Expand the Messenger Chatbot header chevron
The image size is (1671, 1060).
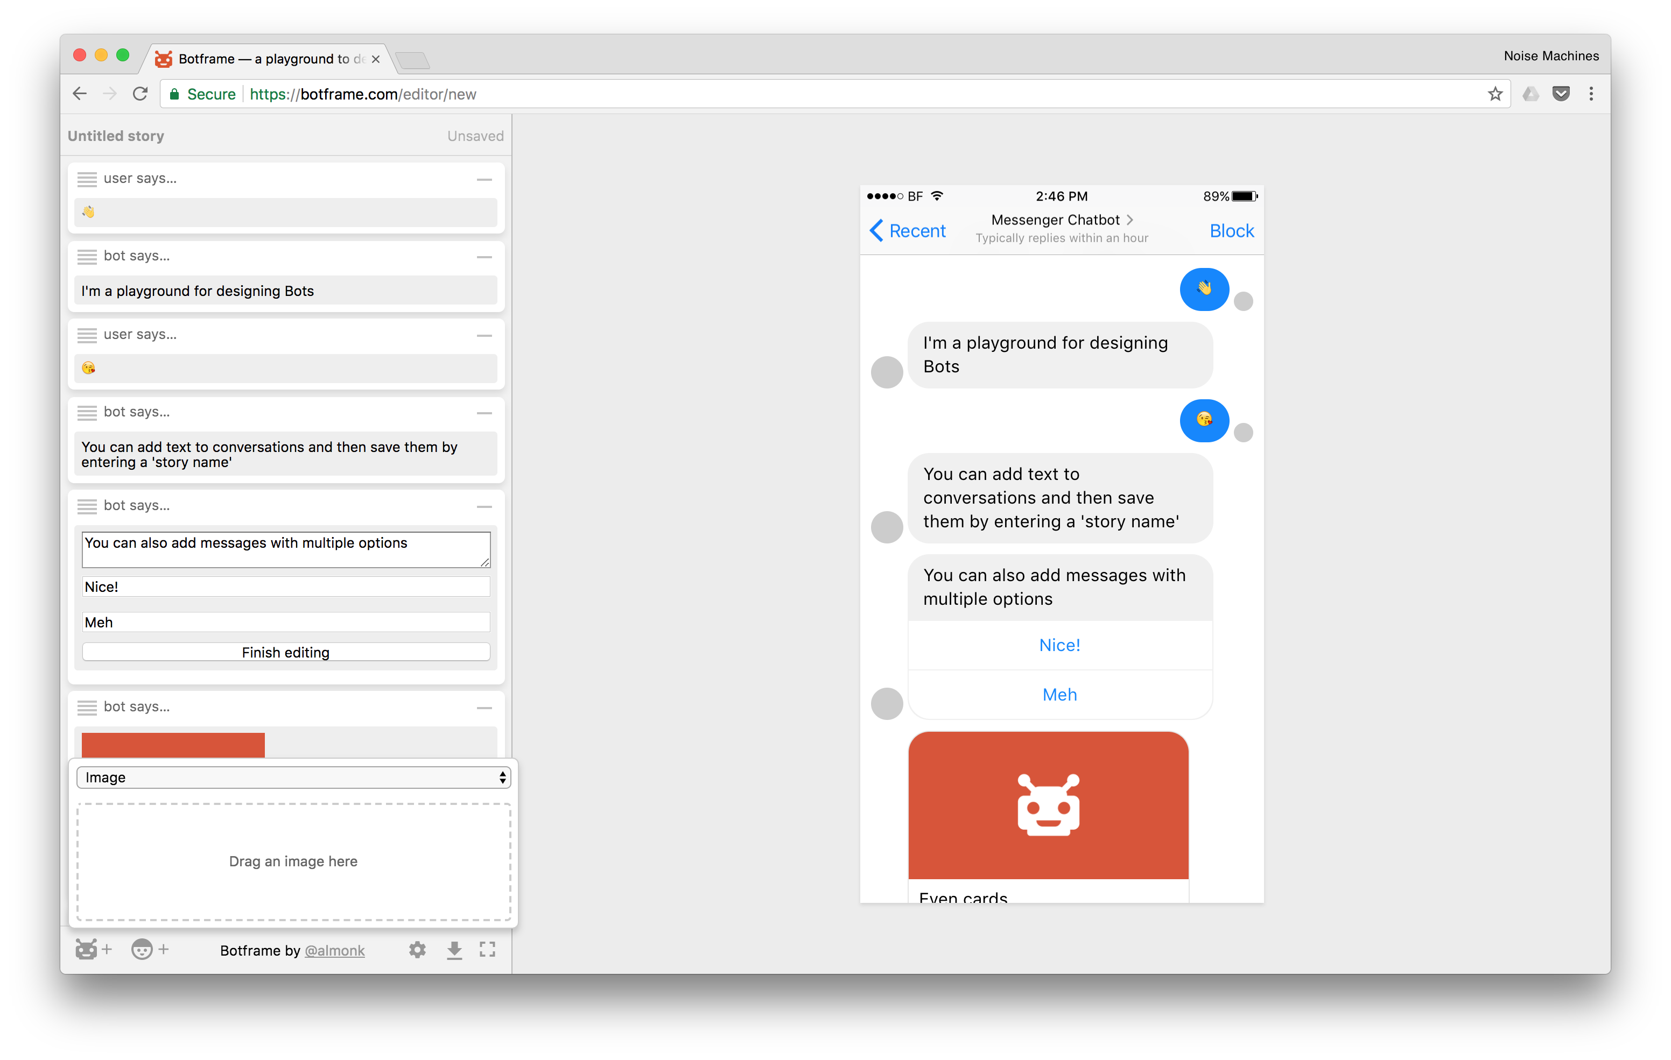tap(1131, 220)
